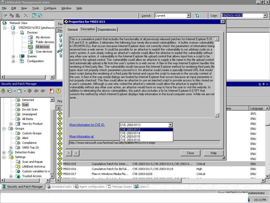
Task: Expand the View by Product node
Action: [11, 123]
